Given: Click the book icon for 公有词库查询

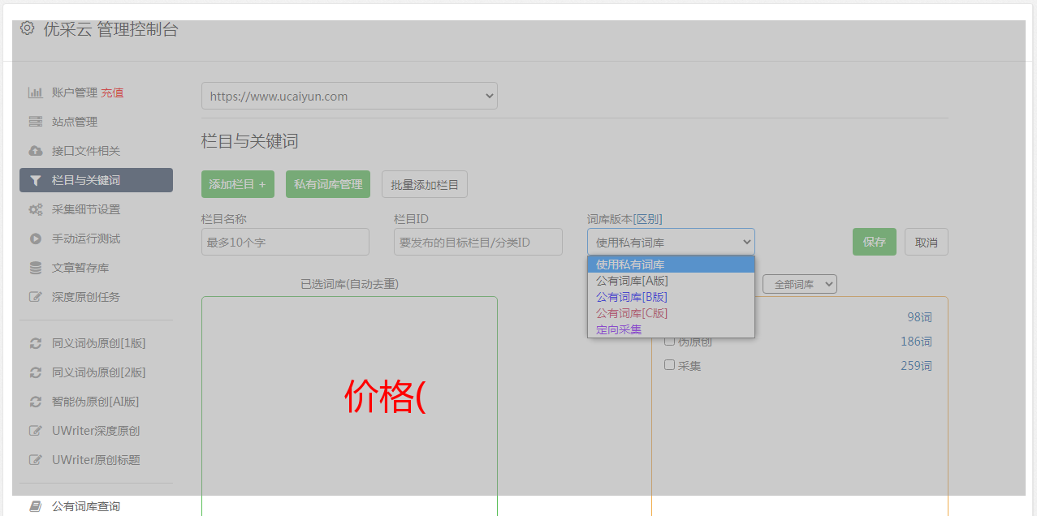Looking at the screenshot, I should [x=36, y=506].
